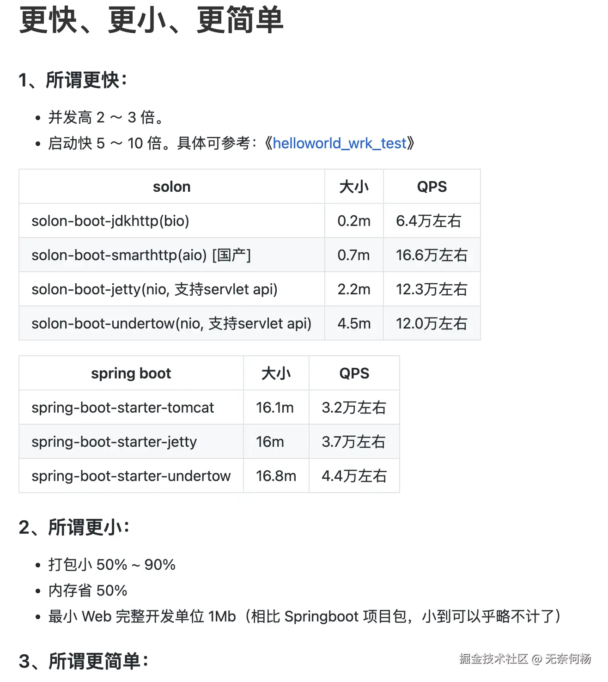Click the spring-boot-starter-undertow cell

131,476
